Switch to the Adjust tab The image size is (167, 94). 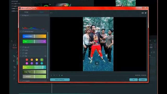pyautogui.click(x=41, y=12)
